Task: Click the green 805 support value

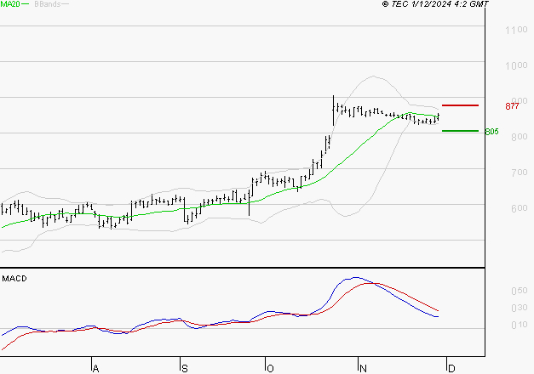Action: (x=491, y=132)
